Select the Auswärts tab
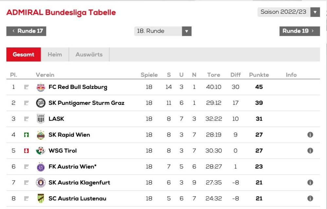327x209 pixels. click(x=89, y=55)
